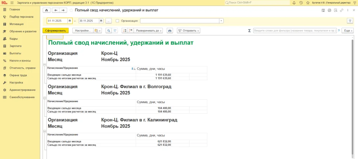The height and width of the screenshot is (159, 358).
Task: Click find magnifier in report toolbar
Action: point(108,31)
